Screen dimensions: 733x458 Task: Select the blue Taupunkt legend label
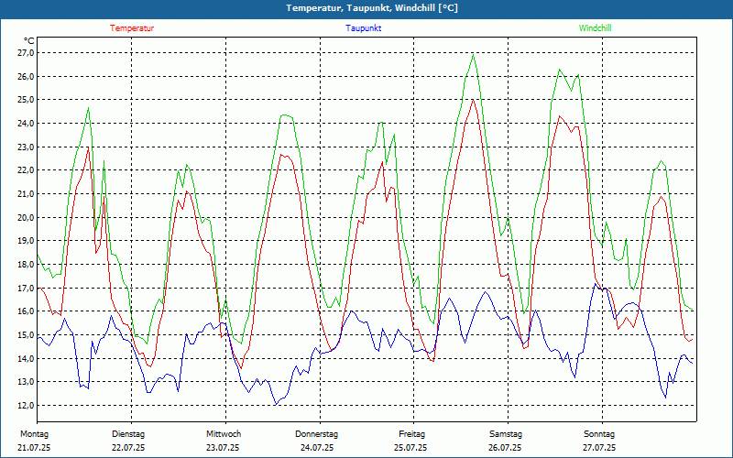point(364,28)
